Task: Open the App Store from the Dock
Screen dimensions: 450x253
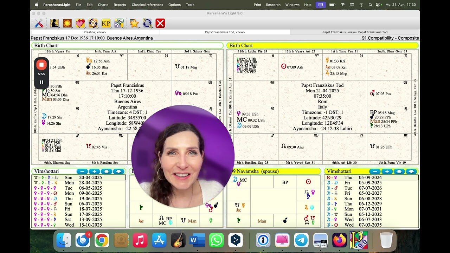Action: (x=159, y=240)
